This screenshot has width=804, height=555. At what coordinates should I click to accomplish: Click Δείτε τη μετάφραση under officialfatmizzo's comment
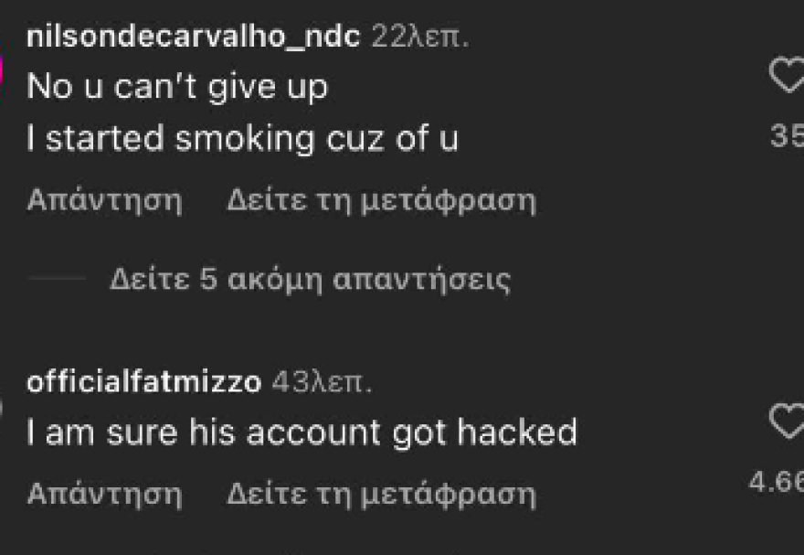point(382,495)
